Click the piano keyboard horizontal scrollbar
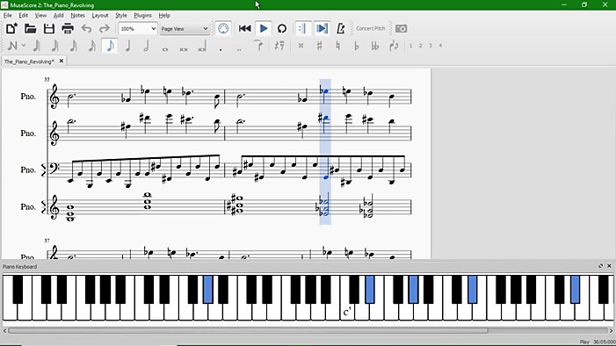The image size is (616, 346). point(248,331)
